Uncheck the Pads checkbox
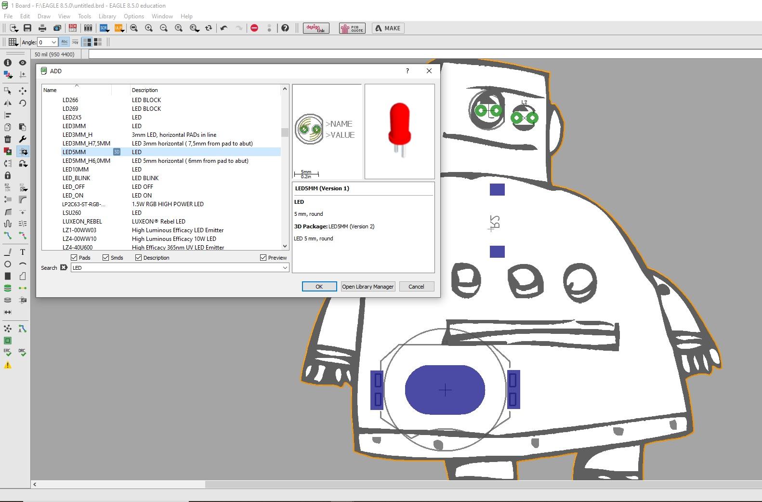Viewport: 762px width, 502px height. tap(74, 258)
